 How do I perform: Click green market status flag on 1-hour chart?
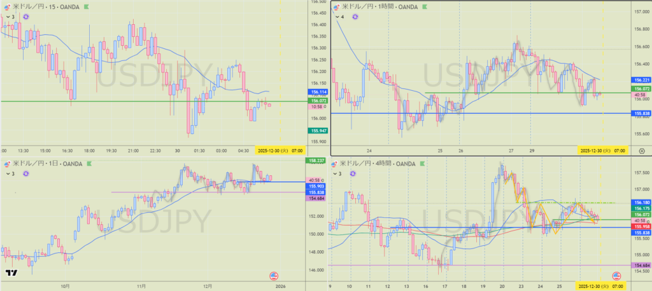click(x=427, y=6)
